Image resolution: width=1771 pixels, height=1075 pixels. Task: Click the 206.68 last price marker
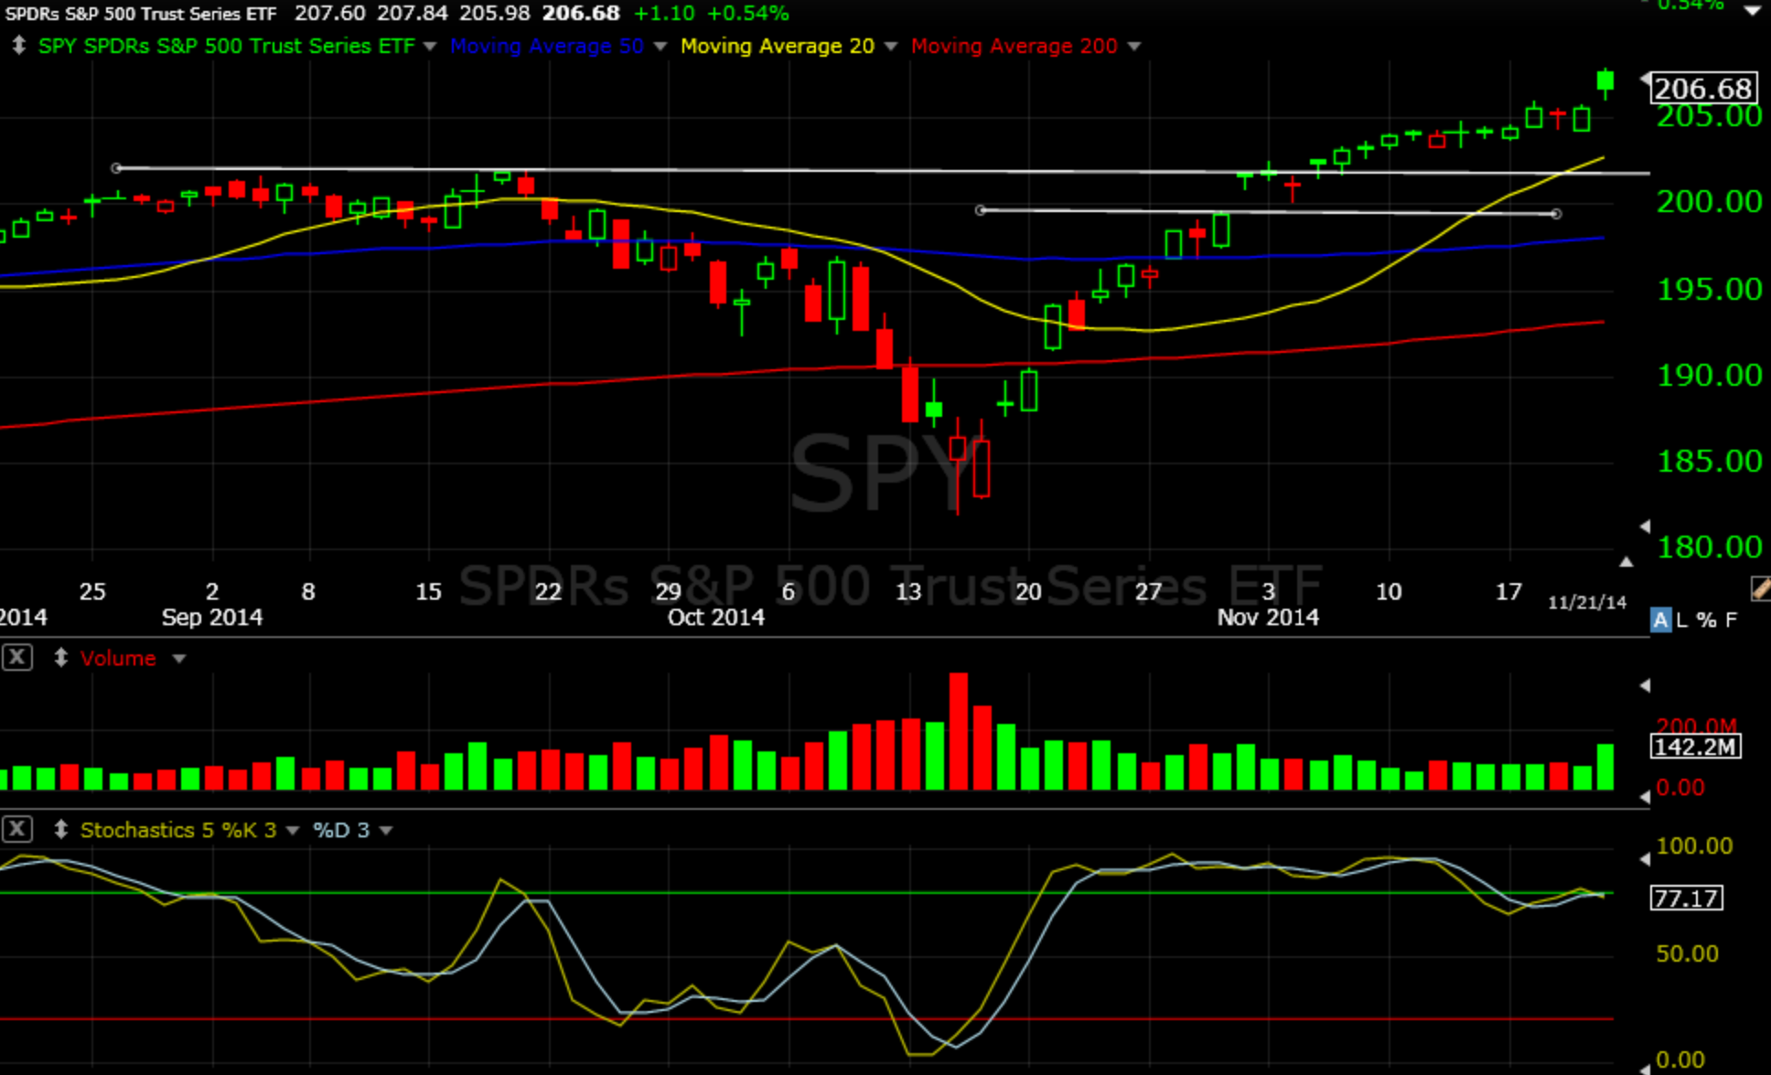(1703, 88)
